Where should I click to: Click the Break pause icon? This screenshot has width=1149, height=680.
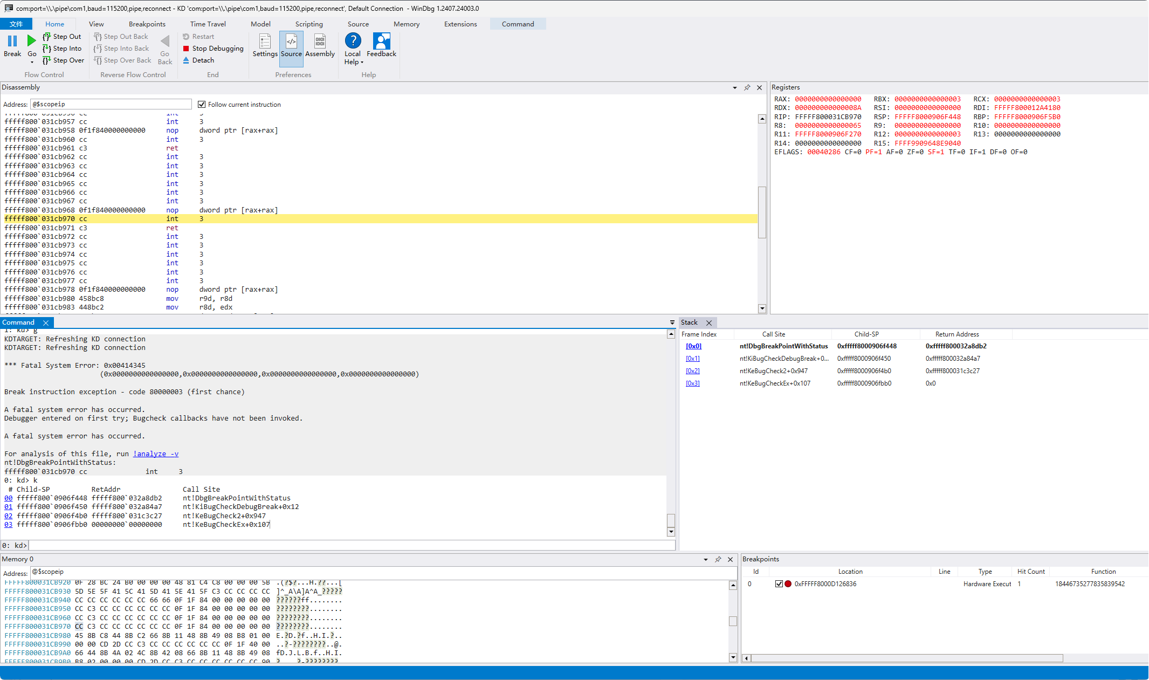[12, 41]
